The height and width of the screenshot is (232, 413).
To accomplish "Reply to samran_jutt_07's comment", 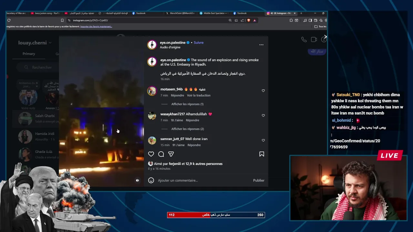I will (x=194, y=145).
